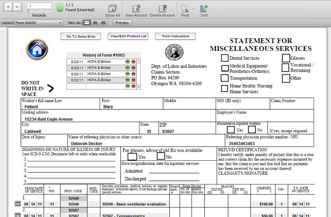The width and height of the screenshot is (331, 217).
Task: Open Form Instructions button
Action: (x=176, y=36)
